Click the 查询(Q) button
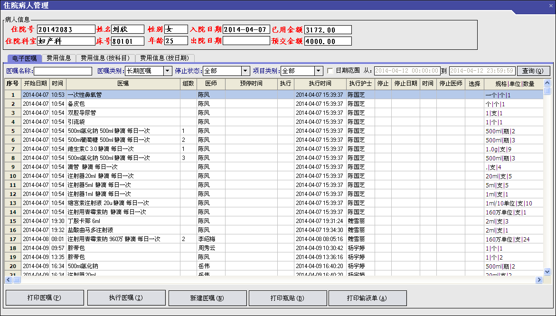 (x=533, y=71)
